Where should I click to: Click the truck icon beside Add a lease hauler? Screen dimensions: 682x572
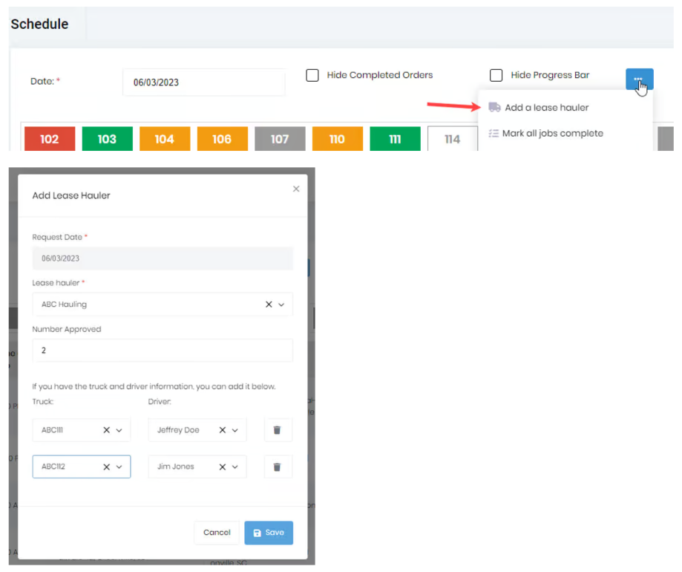494,107
